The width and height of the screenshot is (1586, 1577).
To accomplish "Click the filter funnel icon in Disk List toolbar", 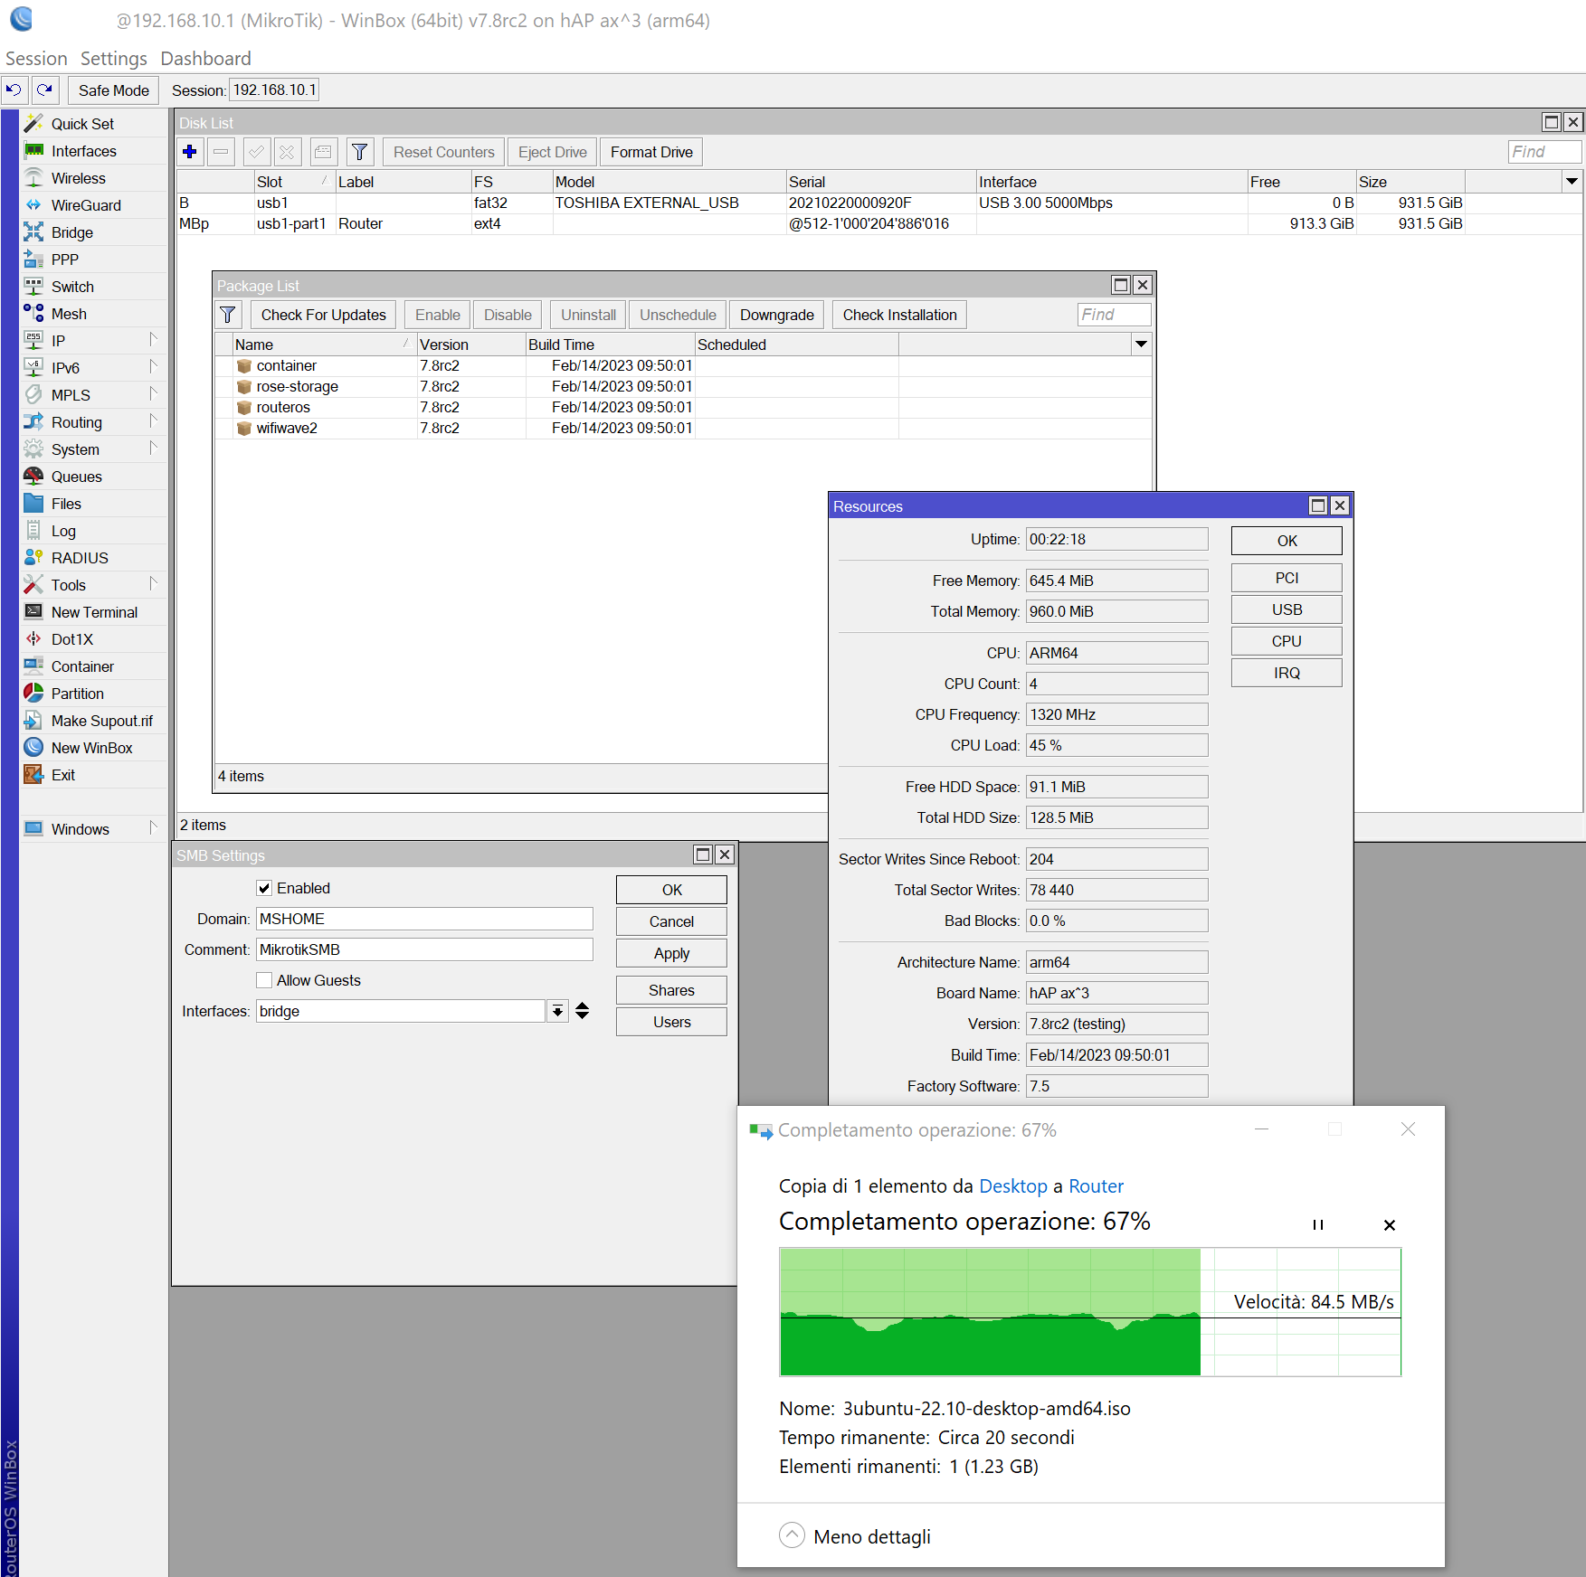I will pyautogui.click(x=359, y=152).
